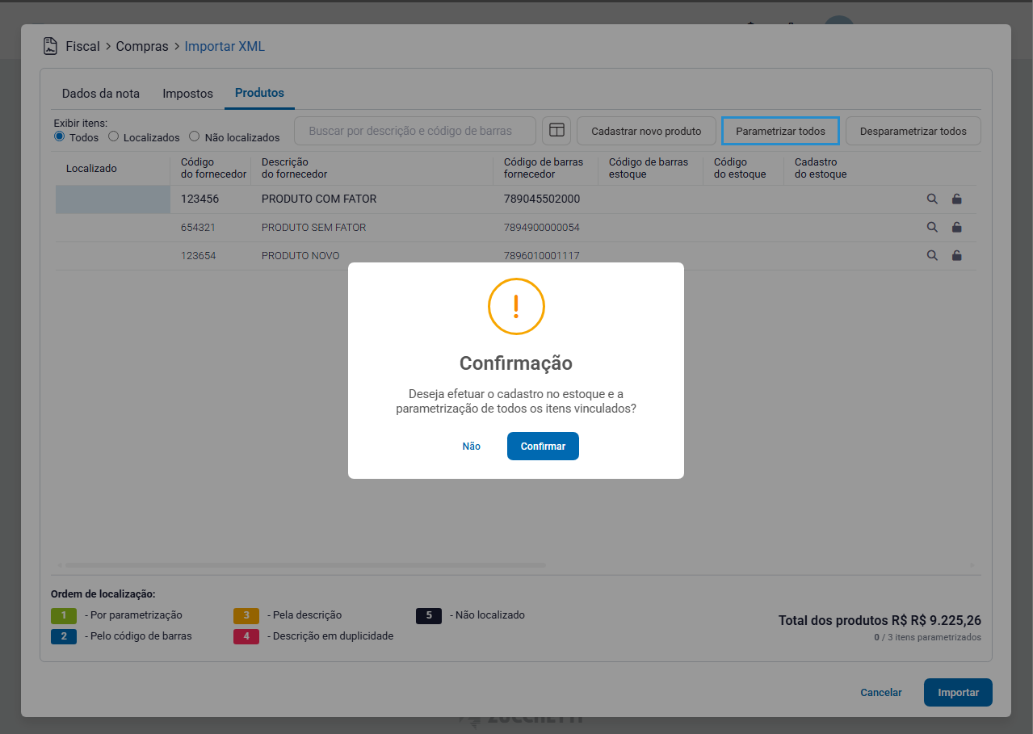Image resolution: width=1033 pixels, height=734 pixels.
Task: Click search icon for PRODUTO SEM FATOR row
Action: [932, 228]
